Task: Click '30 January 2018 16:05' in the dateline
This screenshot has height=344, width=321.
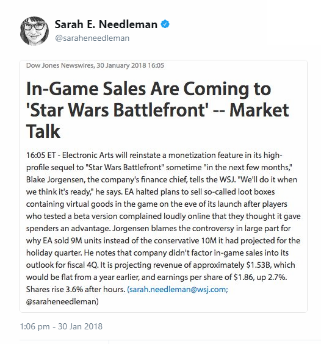Action: (130, 65)
